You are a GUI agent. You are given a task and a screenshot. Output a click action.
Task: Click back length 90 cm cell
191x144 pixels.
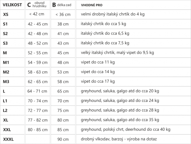pyautogui.click(x=63, y=139)
